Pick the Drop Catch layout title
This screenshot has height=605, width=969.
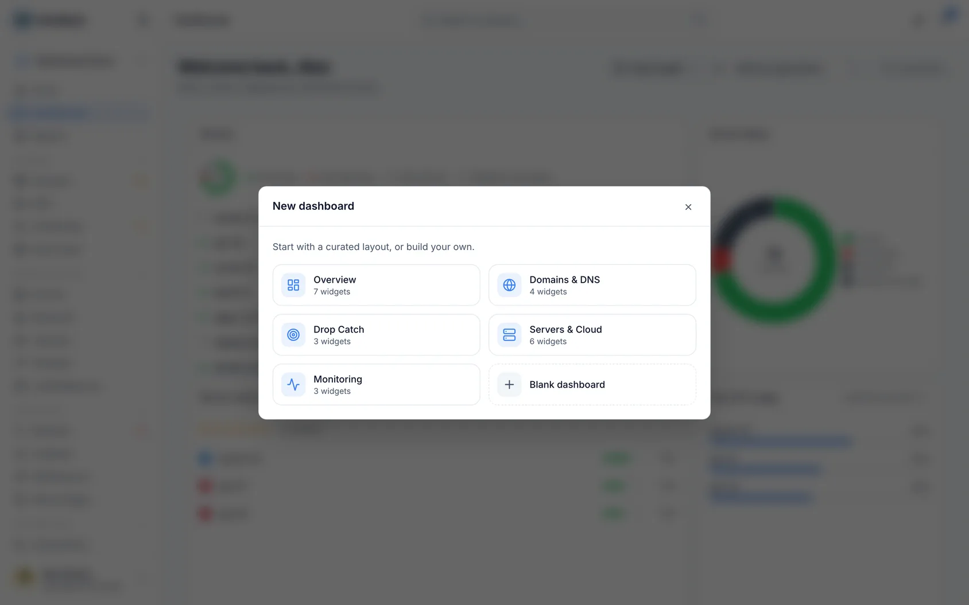[x=339, y=330]
